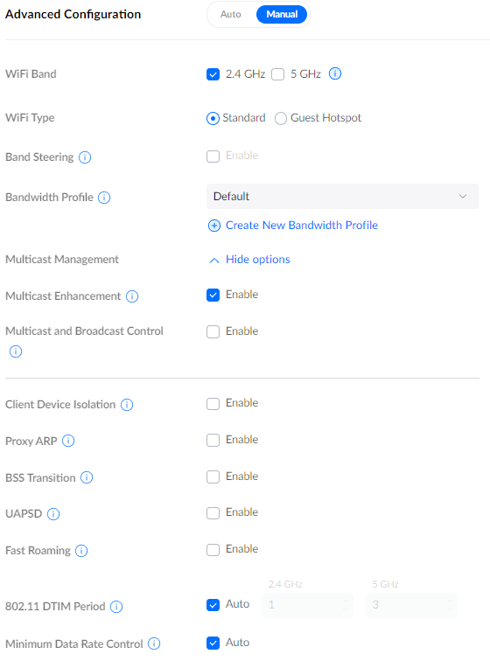
Task: Select the Manual configuration tab
Action: (x=282, y=14)
